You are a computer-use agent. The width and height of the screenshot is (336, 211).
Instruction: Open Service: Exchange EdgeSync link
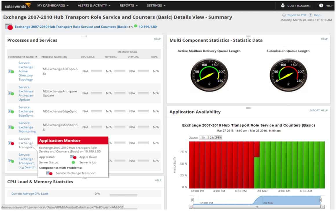pyautogui.click(x=26, y=111)
